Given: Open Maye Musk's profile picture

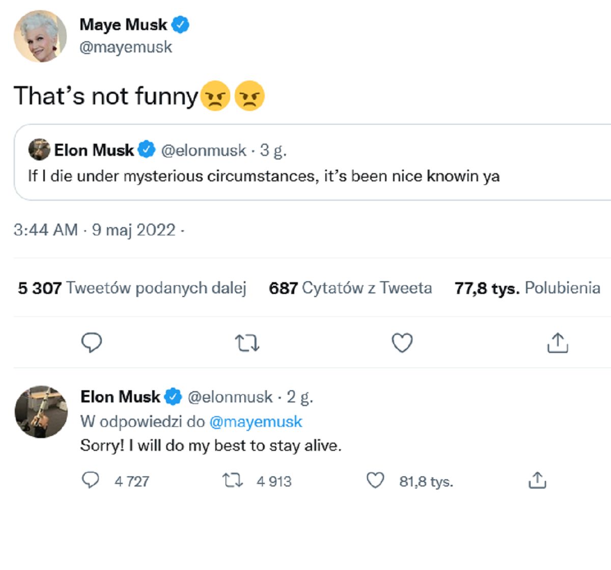Looking at the screenshot, I should (40, 36).
